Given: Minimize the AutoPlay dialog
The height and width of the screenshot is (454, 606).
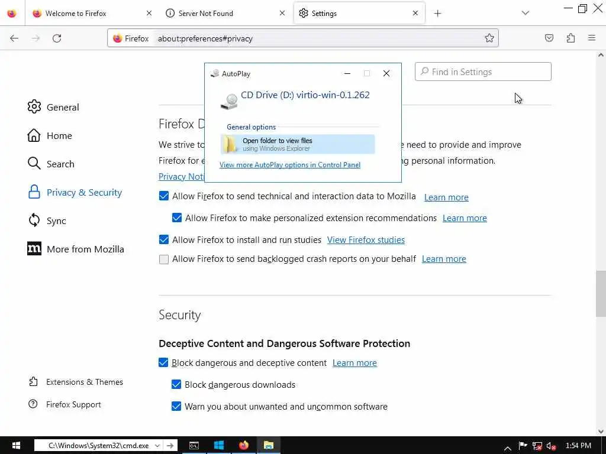Looking at the screenshot, I should click(347, 73).
